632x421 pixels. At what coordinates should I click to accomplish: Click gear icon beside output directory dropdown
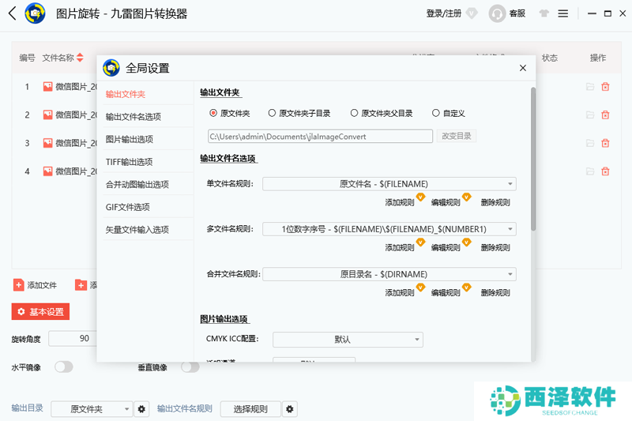coord(141,409)
